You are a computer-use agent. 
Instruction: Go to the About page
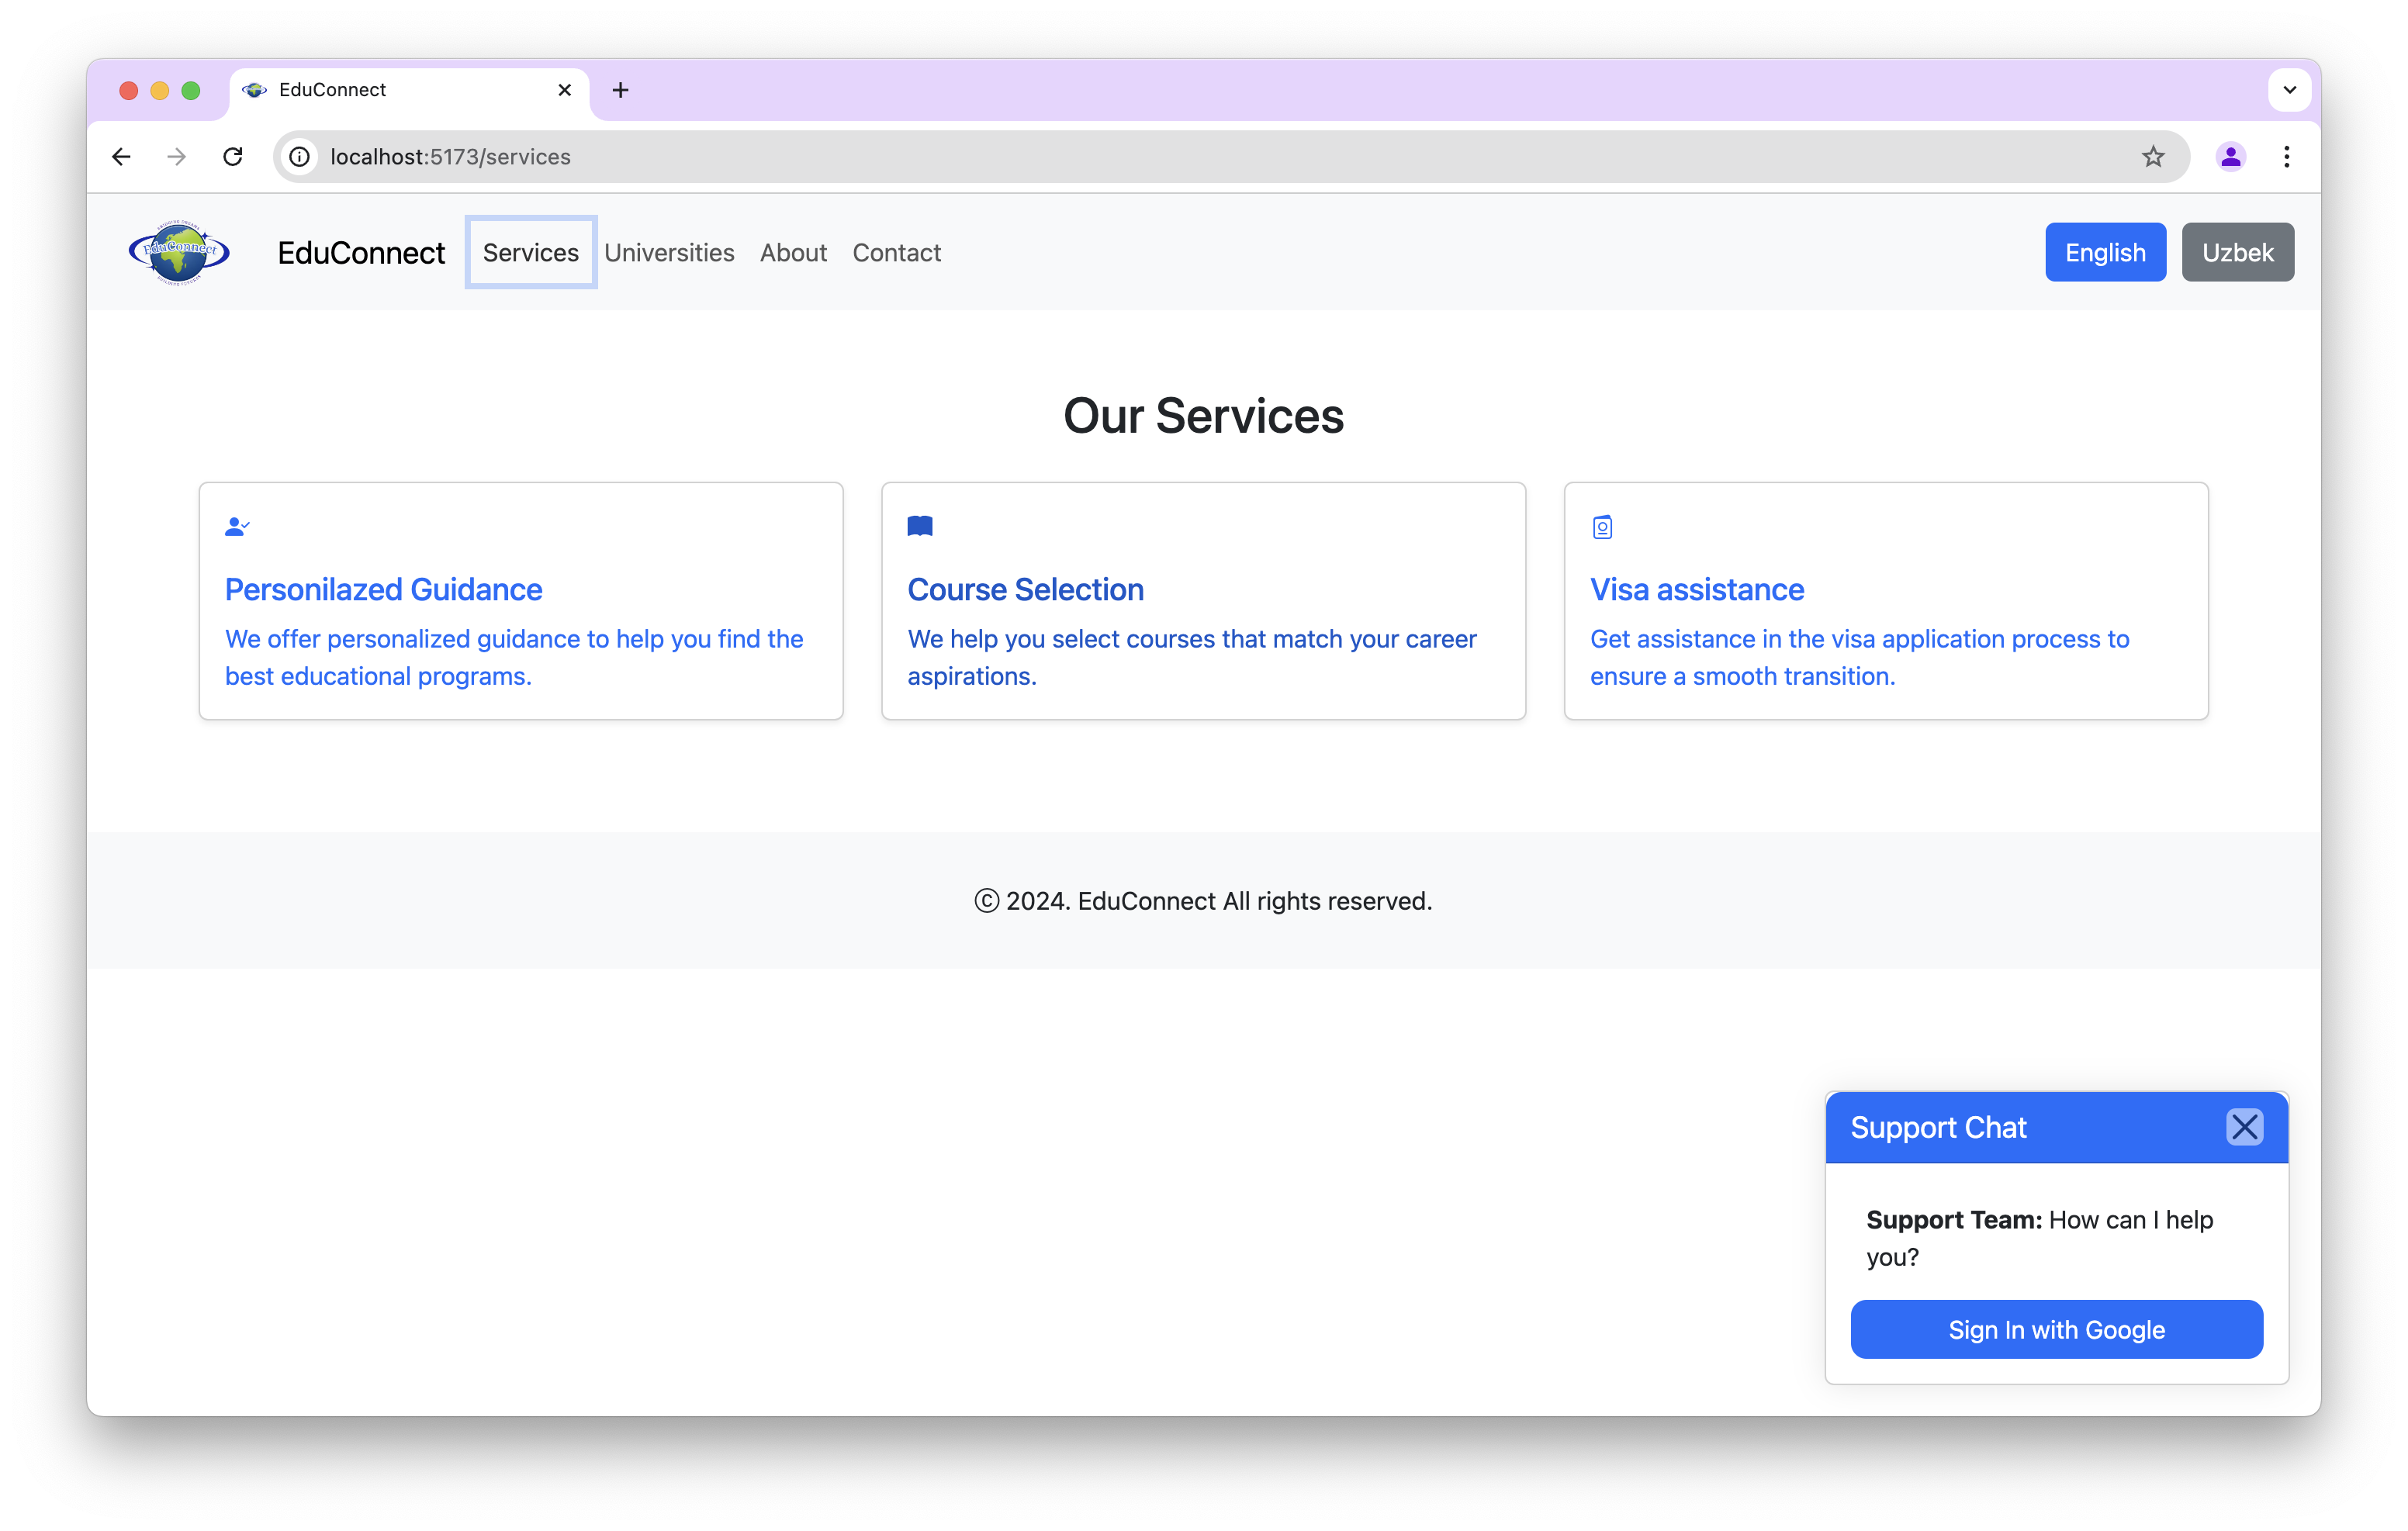[793, 252]
